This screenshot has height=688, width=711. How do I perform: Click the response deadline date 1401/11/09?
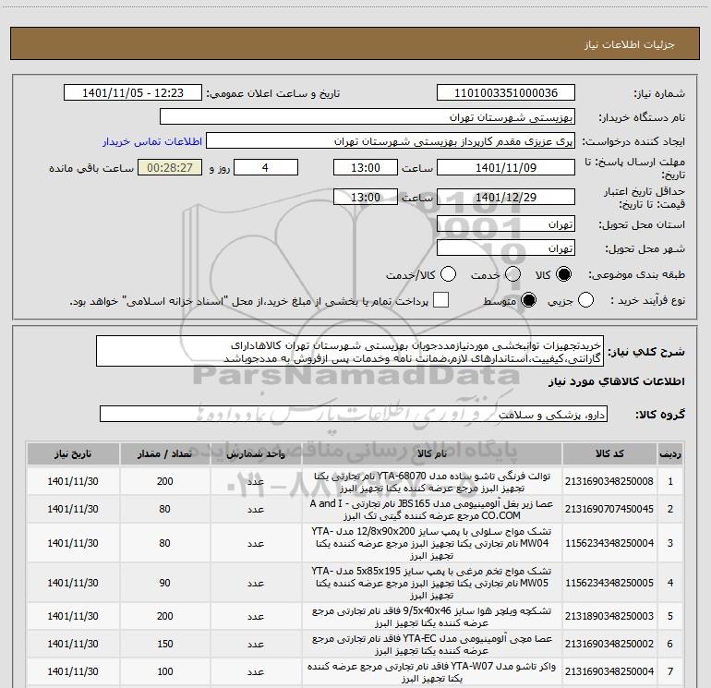506,167
